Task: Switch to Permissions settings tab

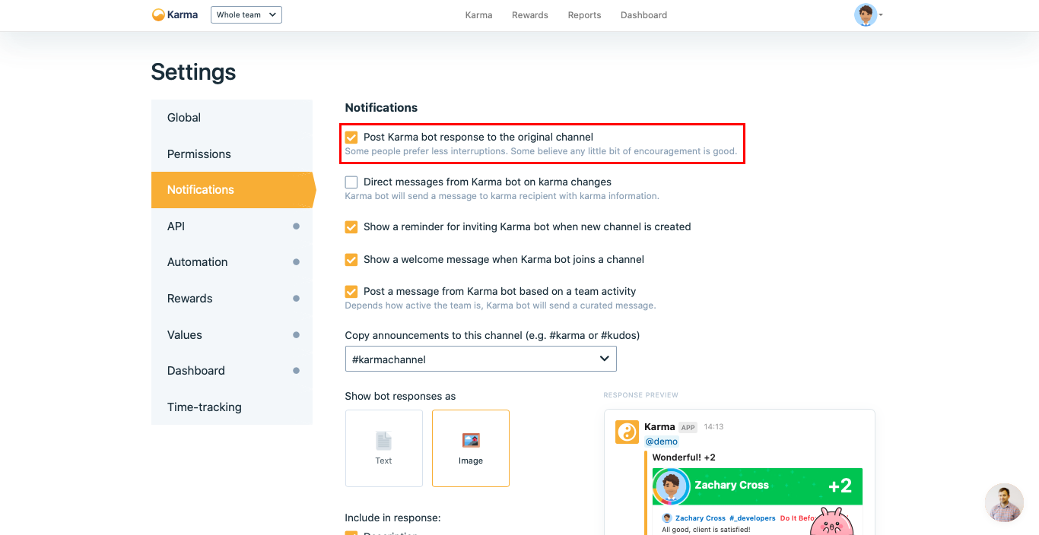Action: click(x=232, y=154)
